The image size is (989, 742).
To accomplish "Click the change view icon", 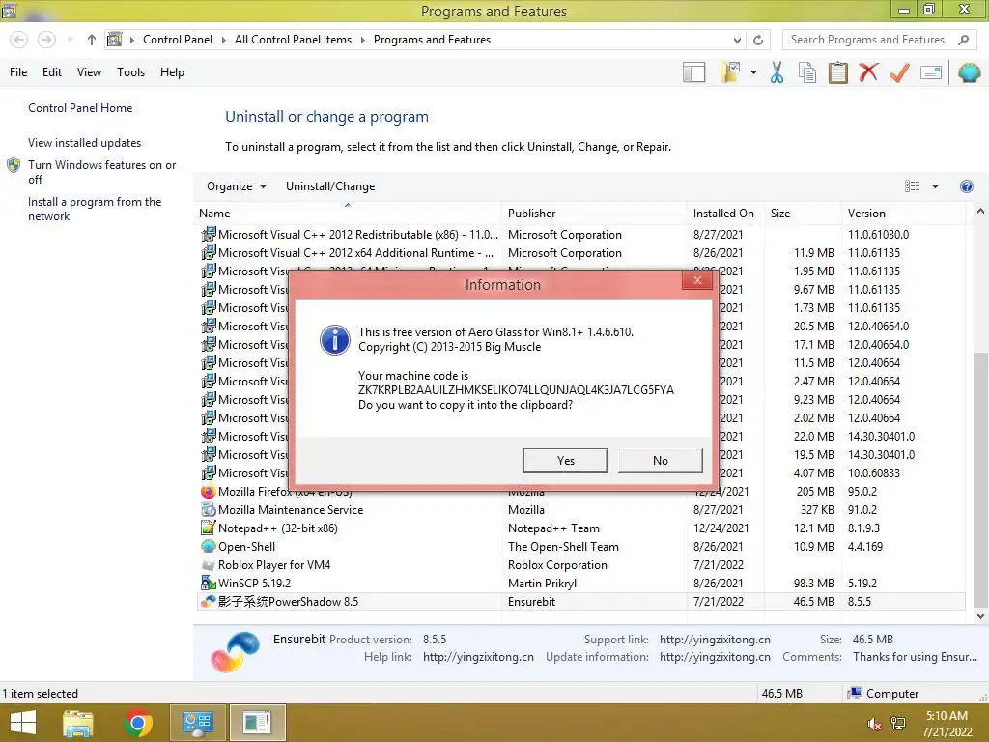I will [x=912, y=186].
